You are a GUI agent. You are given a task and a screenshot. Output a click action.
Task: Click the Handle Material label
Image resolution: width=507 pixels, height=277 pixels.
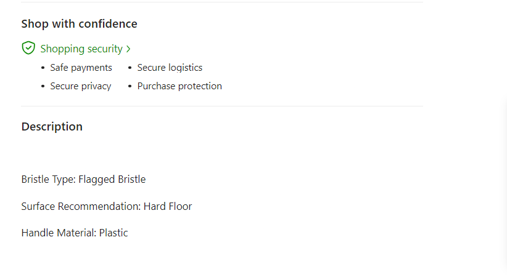coord(59,233)
